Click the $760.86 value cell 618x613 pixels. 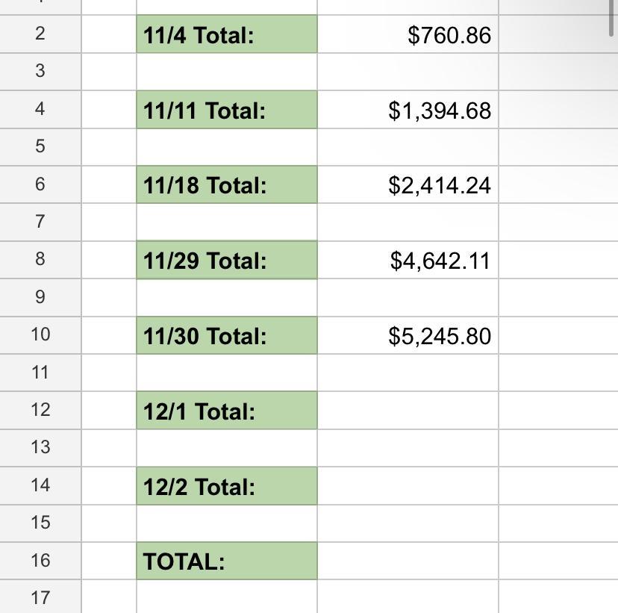coord(408,35)
